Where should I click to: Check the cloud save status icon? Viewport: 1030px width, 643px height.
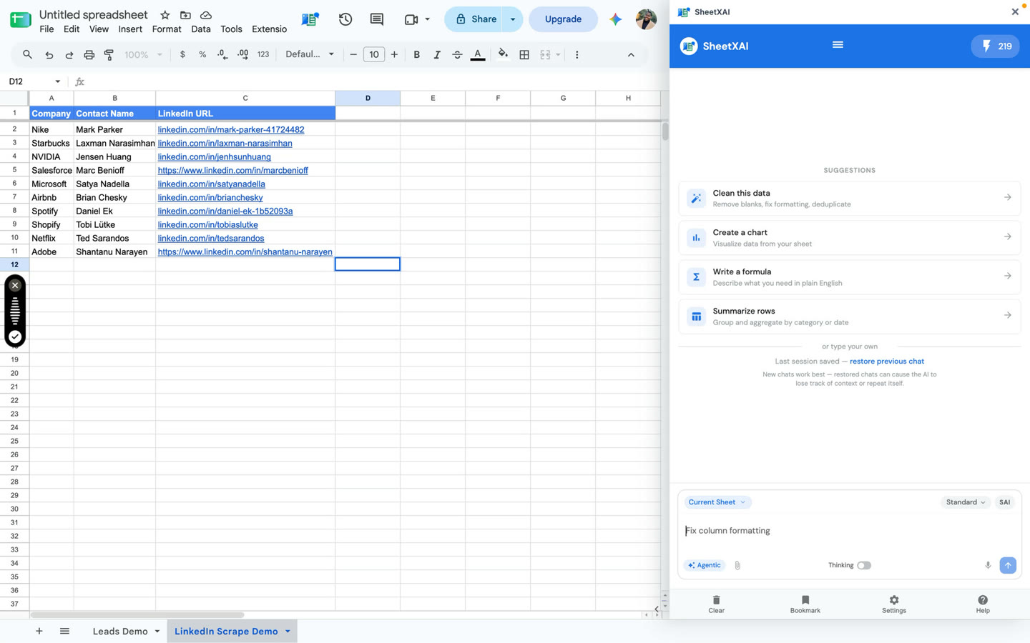pyautogui.click(x=206, y=15)
